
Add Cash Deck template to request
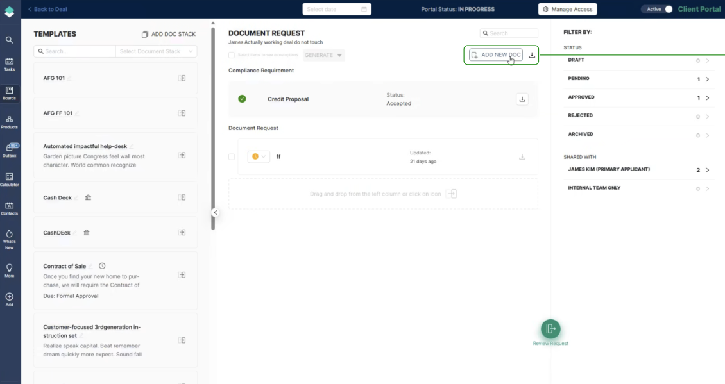coord(182,197)
